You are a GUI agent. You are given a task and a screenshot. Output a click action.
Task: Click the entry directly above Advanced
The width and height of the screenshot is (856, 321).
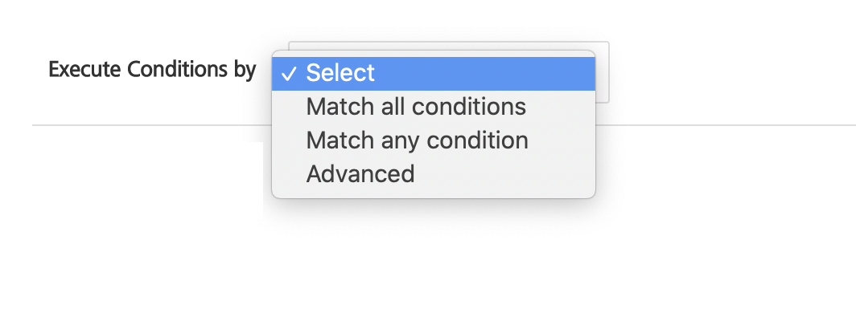(x=417, y=140)
